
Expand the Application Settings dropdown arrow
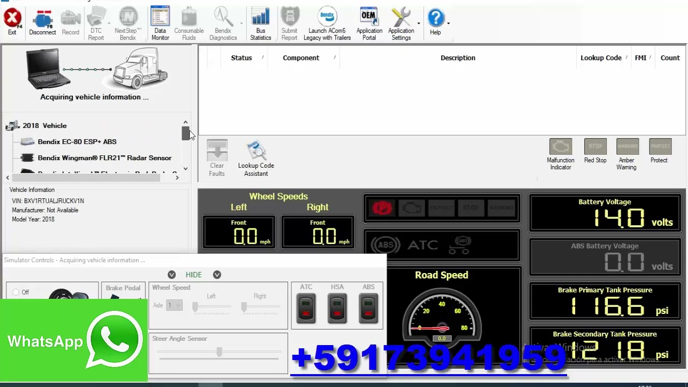tap(418, 24)
